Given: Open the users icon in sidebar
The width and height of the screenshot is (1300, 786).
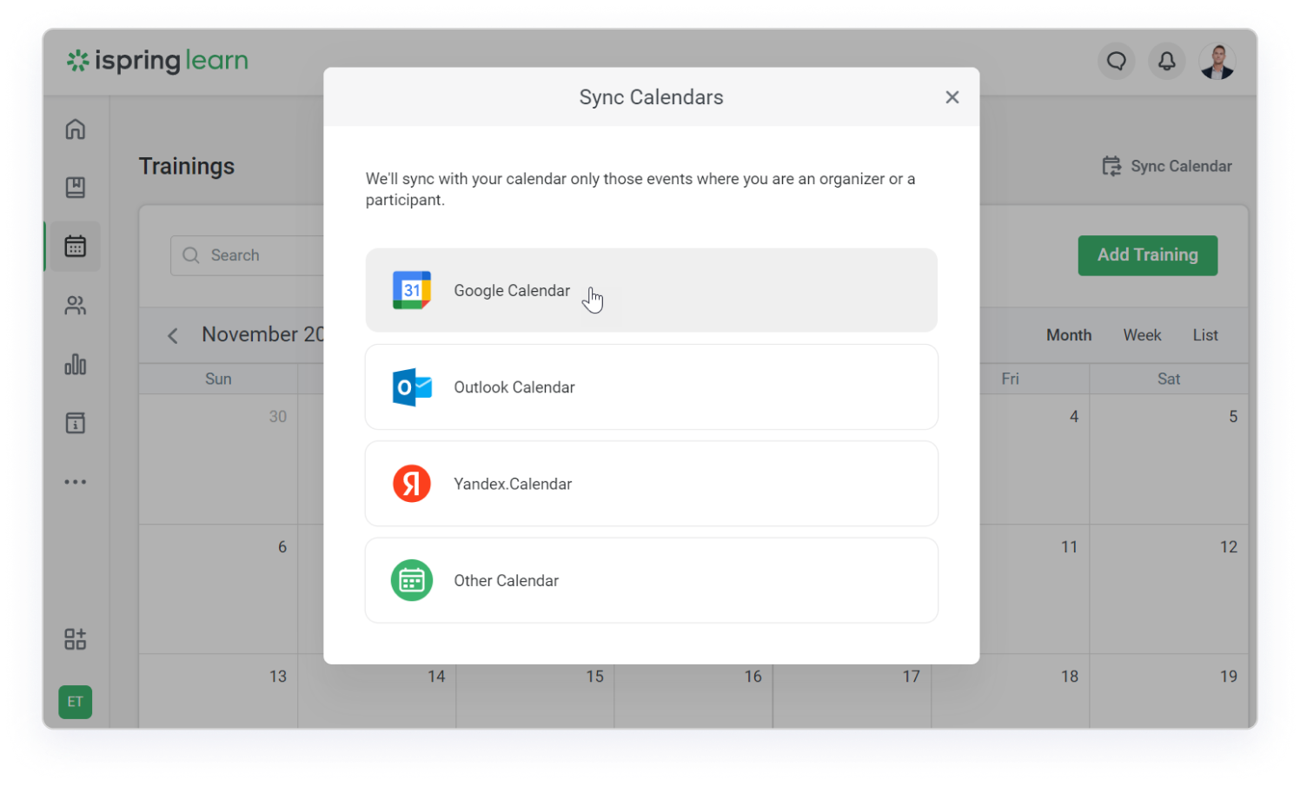Looking at the screenshot, I should click(x=76, y=306).
